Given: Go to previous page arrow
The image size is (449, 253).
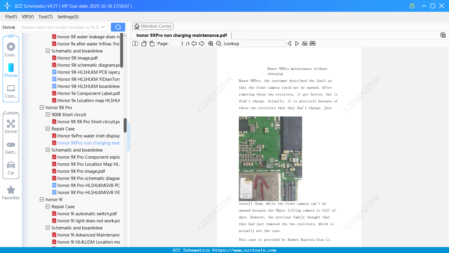Looking at the screenshot, I should [194, 44].
